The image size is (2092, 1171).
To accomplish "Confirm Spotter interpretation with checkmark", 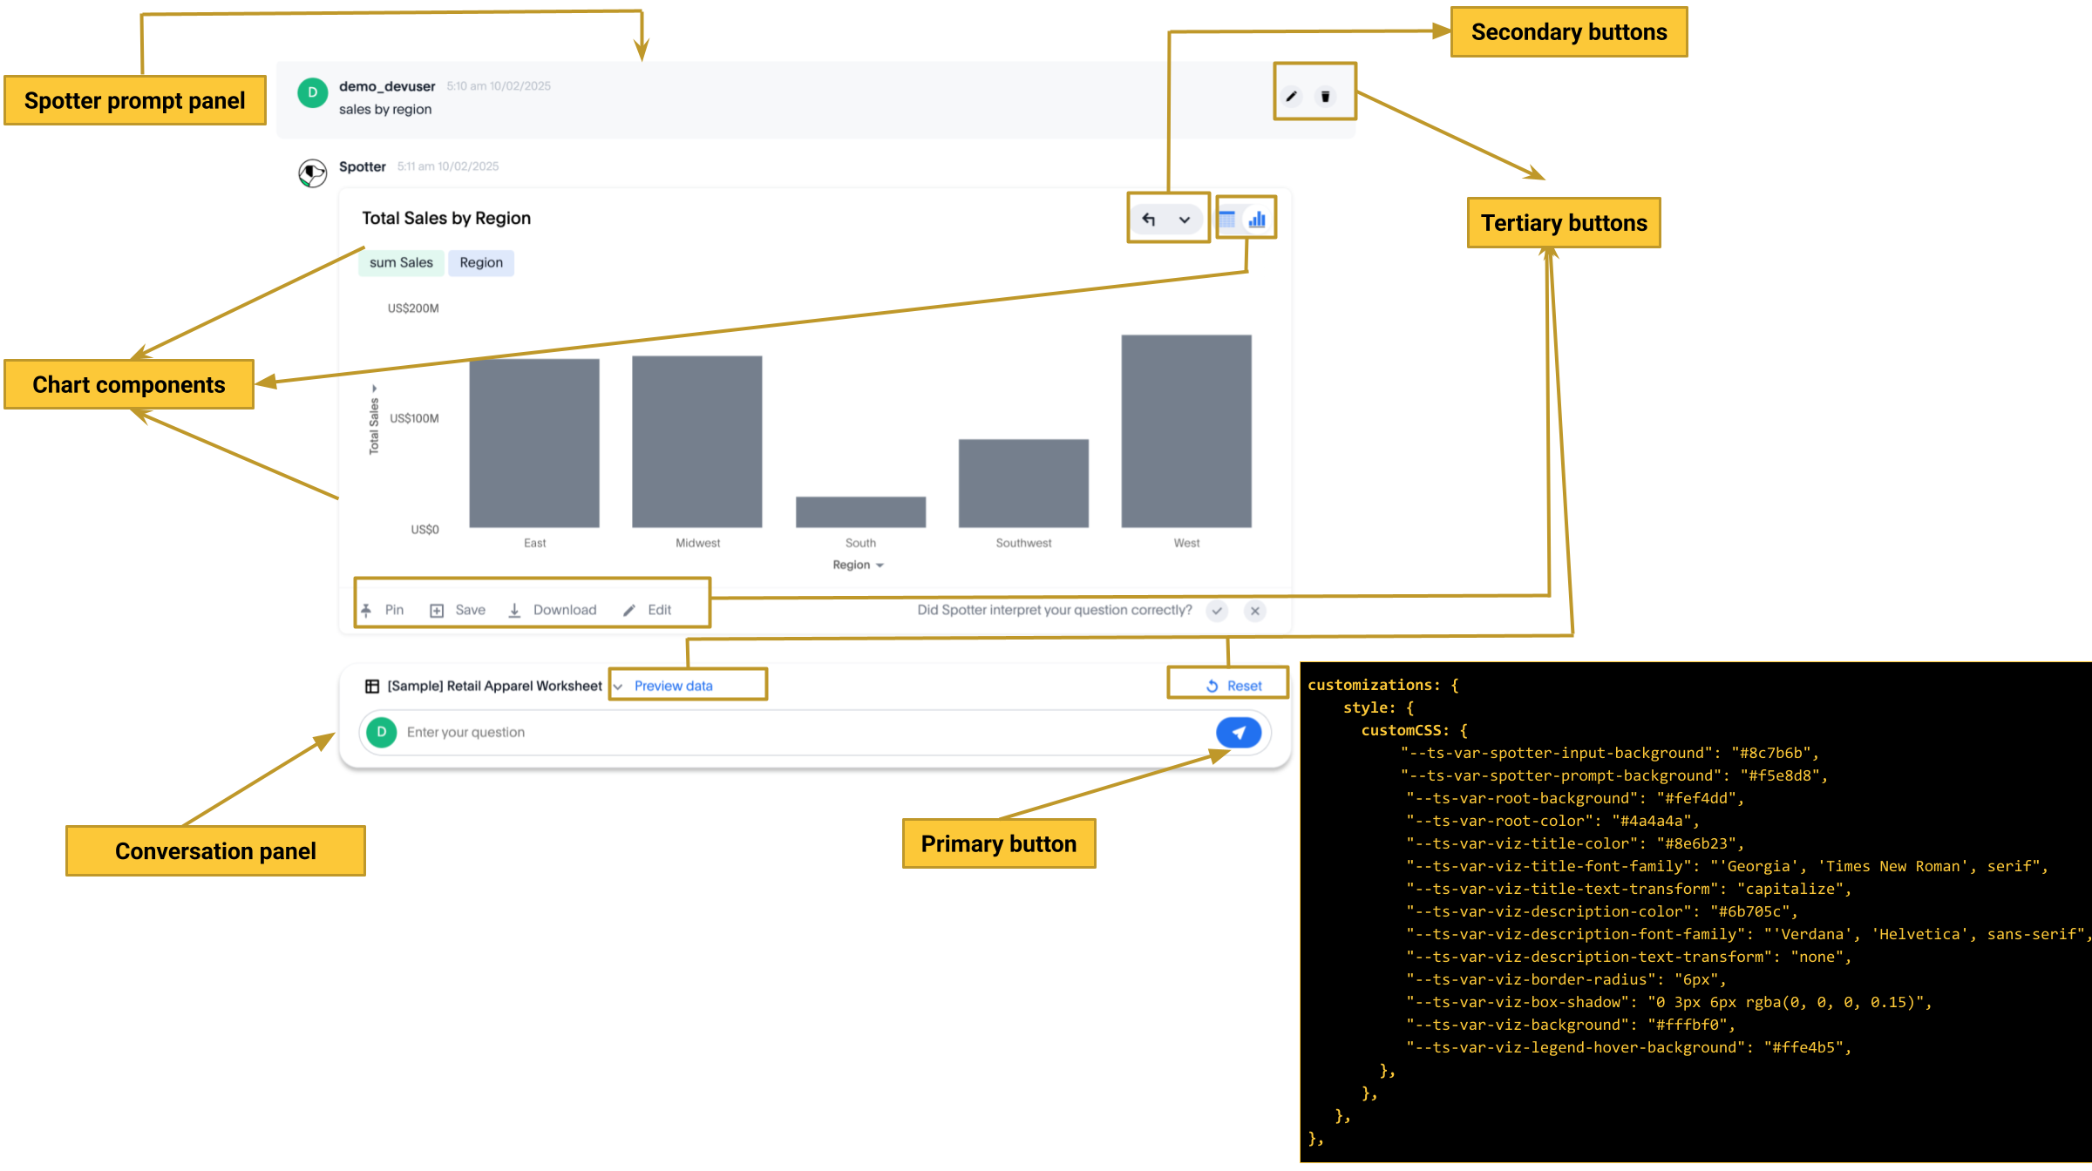I will point(1217,611).
